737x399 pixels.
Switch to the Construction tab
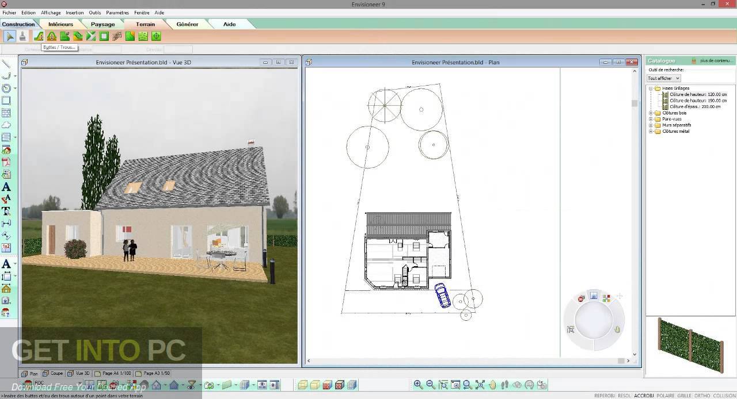(x=18, y=24)
